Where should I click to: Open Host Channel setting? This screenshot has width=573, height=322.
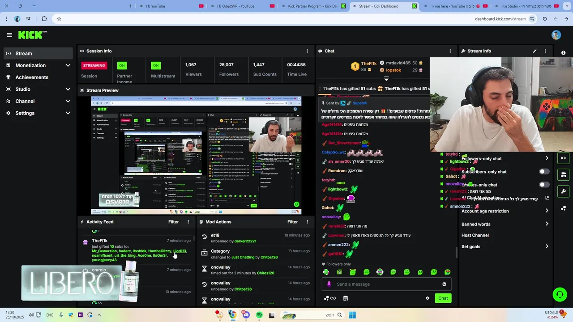(475, 235)
